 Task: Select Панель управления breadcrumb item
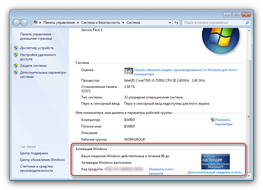tap(59, 23)
